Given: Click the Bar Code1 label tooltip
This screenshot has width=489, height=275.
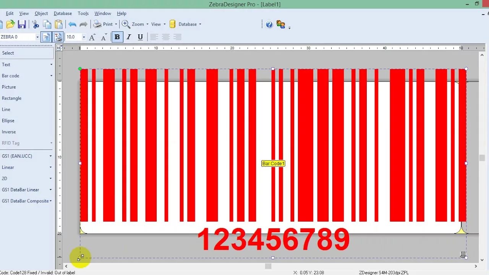Looking at the screenshot, I should (273, 163).
